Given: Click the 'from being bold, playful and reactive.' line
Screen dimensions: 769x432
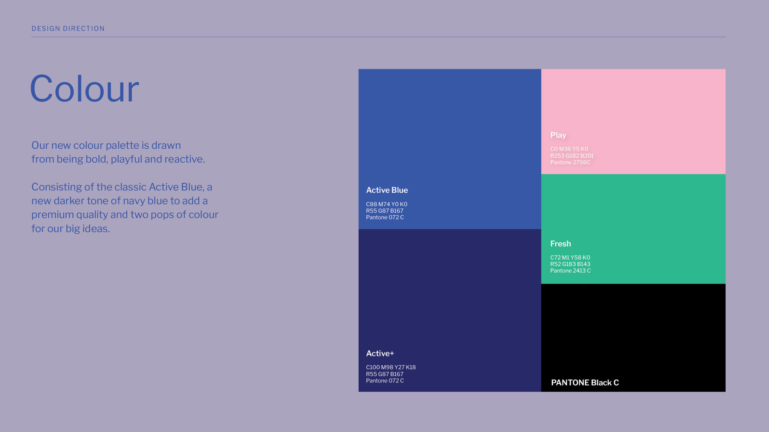Looking at the screenshot, I should click(x=118, y=159).
